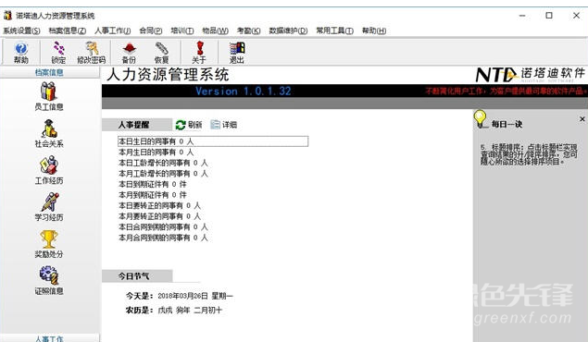The width and height of the screenshot is (588, 342).
Task: Click the application icon in title bar
Action: pos(7,16)
